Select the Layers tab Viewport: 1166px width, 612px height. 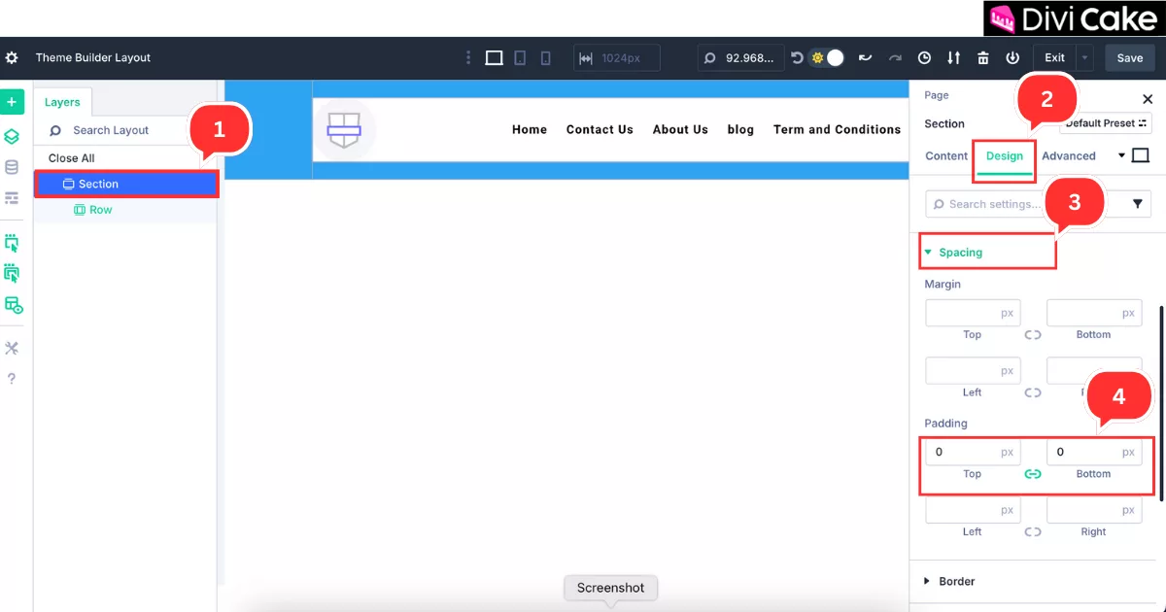(x=62, y=102)
